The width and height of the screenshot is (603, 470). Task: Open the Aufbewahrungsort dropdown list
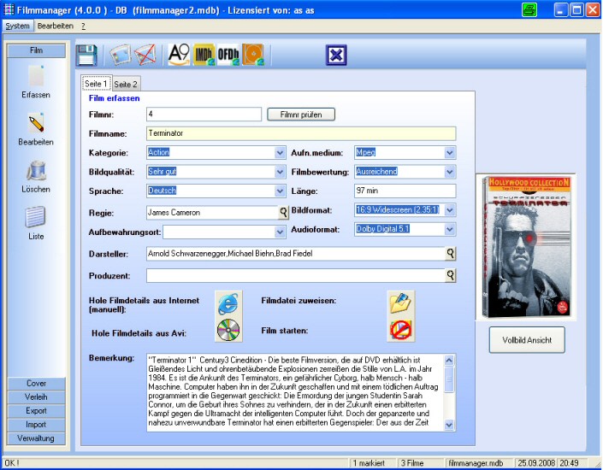[x=280, y=232]
